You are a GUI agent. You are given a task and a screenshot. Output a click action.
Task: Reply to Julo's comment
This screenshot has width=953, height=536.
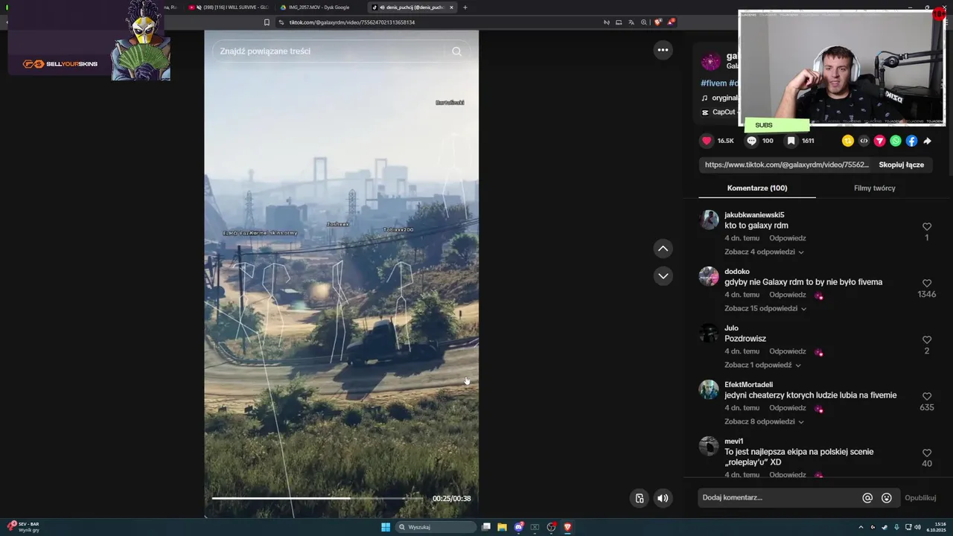[788, 351]
